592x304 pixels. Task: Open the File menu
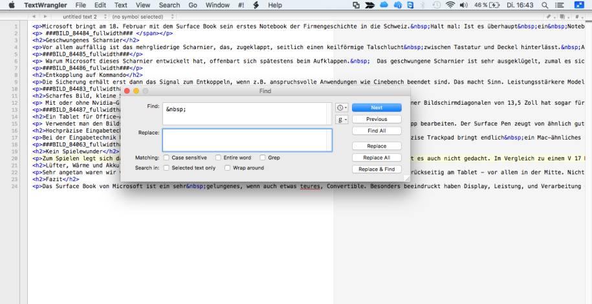click(80, 5)
